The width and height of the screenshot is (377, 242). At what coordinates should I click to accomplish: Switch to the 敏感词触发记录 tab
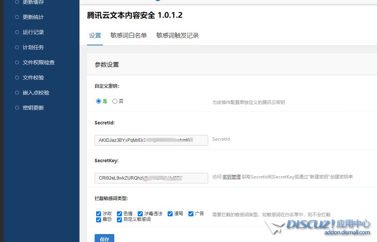177,35
